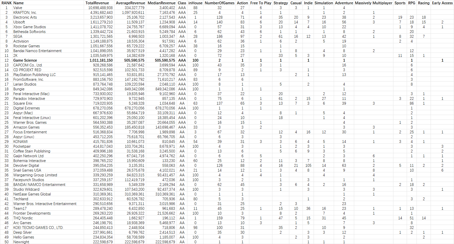Screen dimensions: 454x244
Task: Select the AverageRevenue column header
Action: click(130, 3)
